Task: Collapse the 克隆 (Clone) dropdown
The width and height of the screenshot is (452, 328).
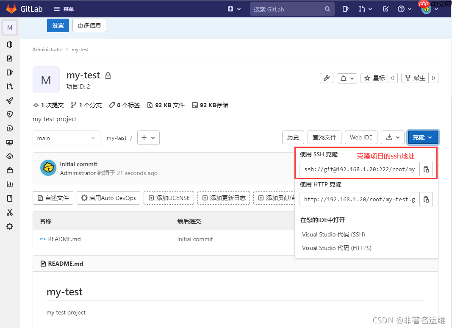Action: [x=422, y=137]
